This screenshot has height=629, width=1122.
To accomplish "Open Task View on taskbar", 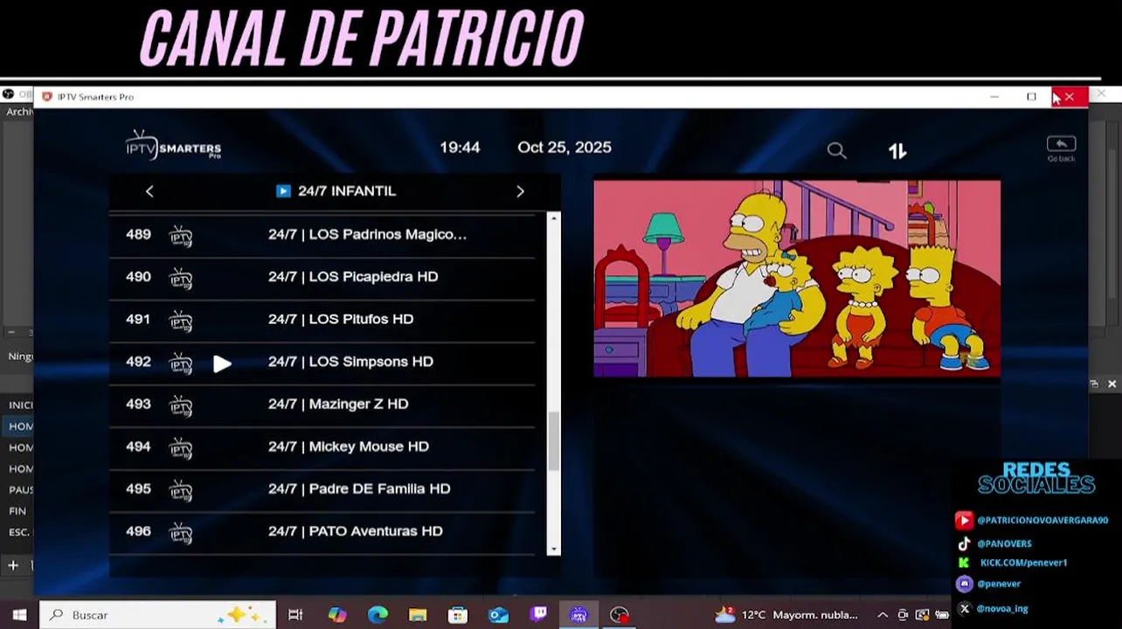I will (x=295, y=615).
